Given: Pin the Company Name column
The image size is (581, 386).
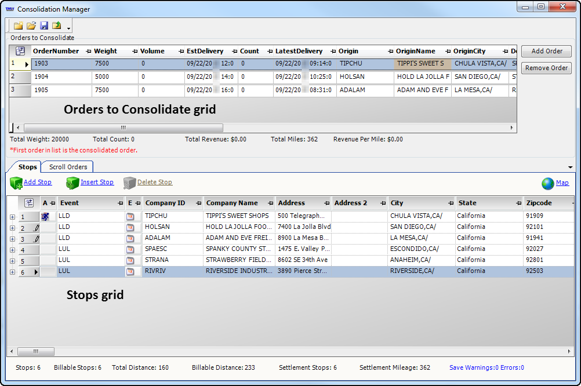Looking at the screenshot, I should click(270, 203).
